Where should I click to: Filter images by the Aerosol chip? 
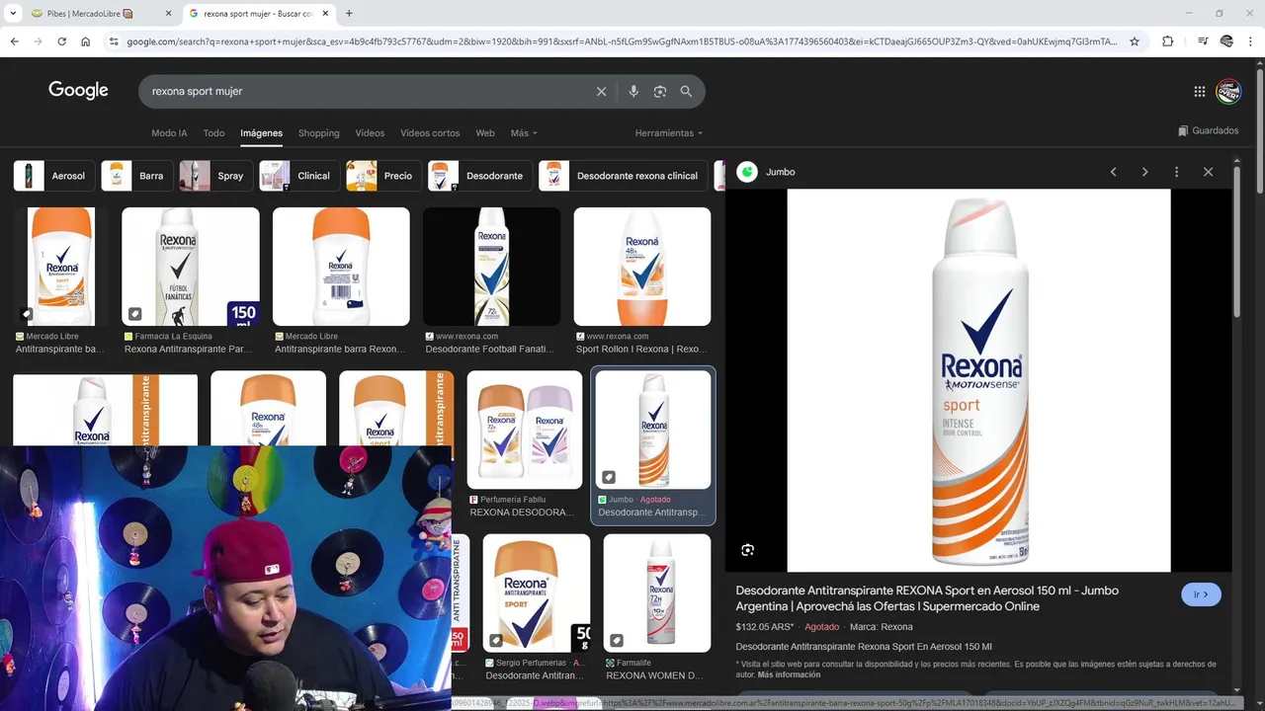(54, 176)
